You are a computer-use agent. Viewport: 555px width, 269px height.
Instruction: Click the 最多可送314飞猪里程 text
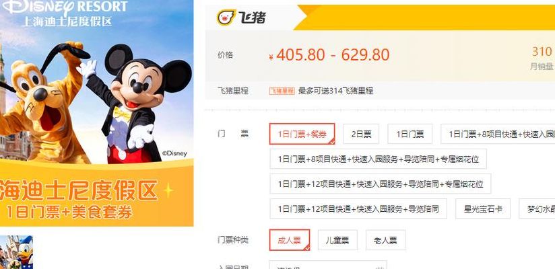click(335, 91)
